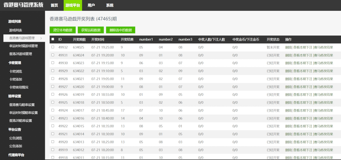Open 公告浏览 in the sidebar
Image resolution: width=341 pixels, height=160 pixels.
point(16,138)
